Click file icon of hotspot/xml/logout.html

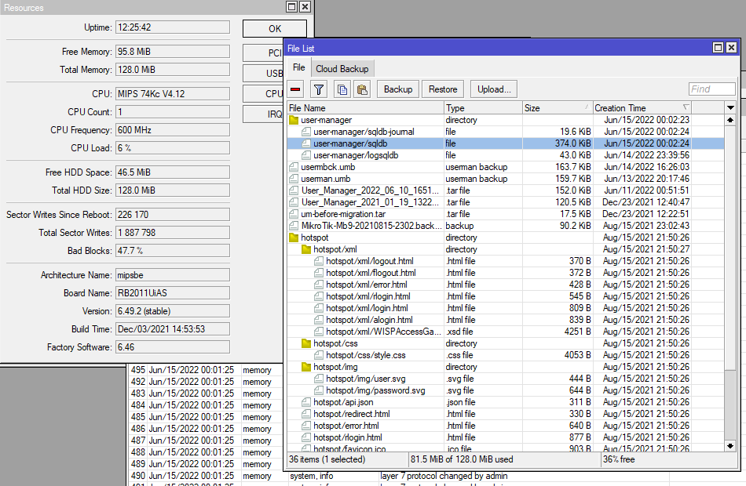319,261
